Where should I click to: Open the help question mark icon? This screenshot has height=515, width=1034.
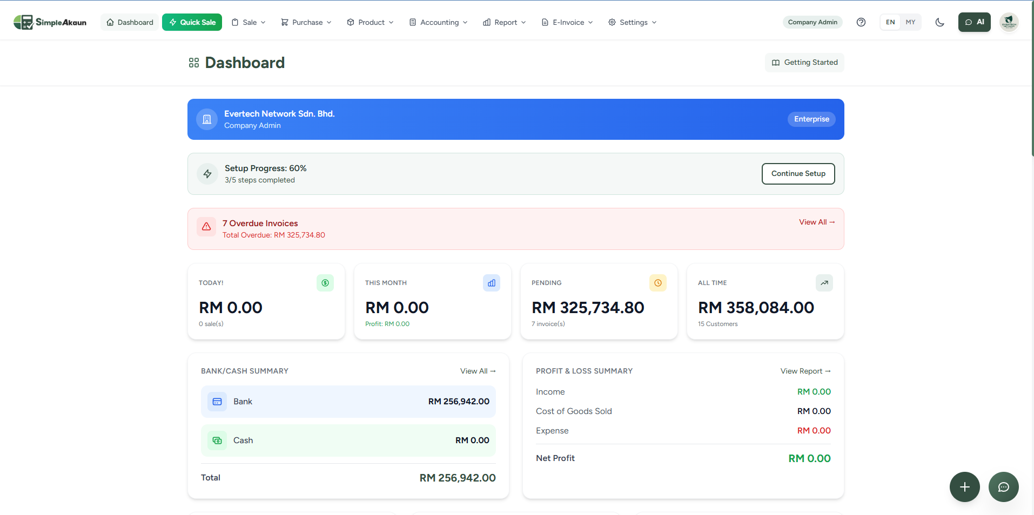click(861, 22)
